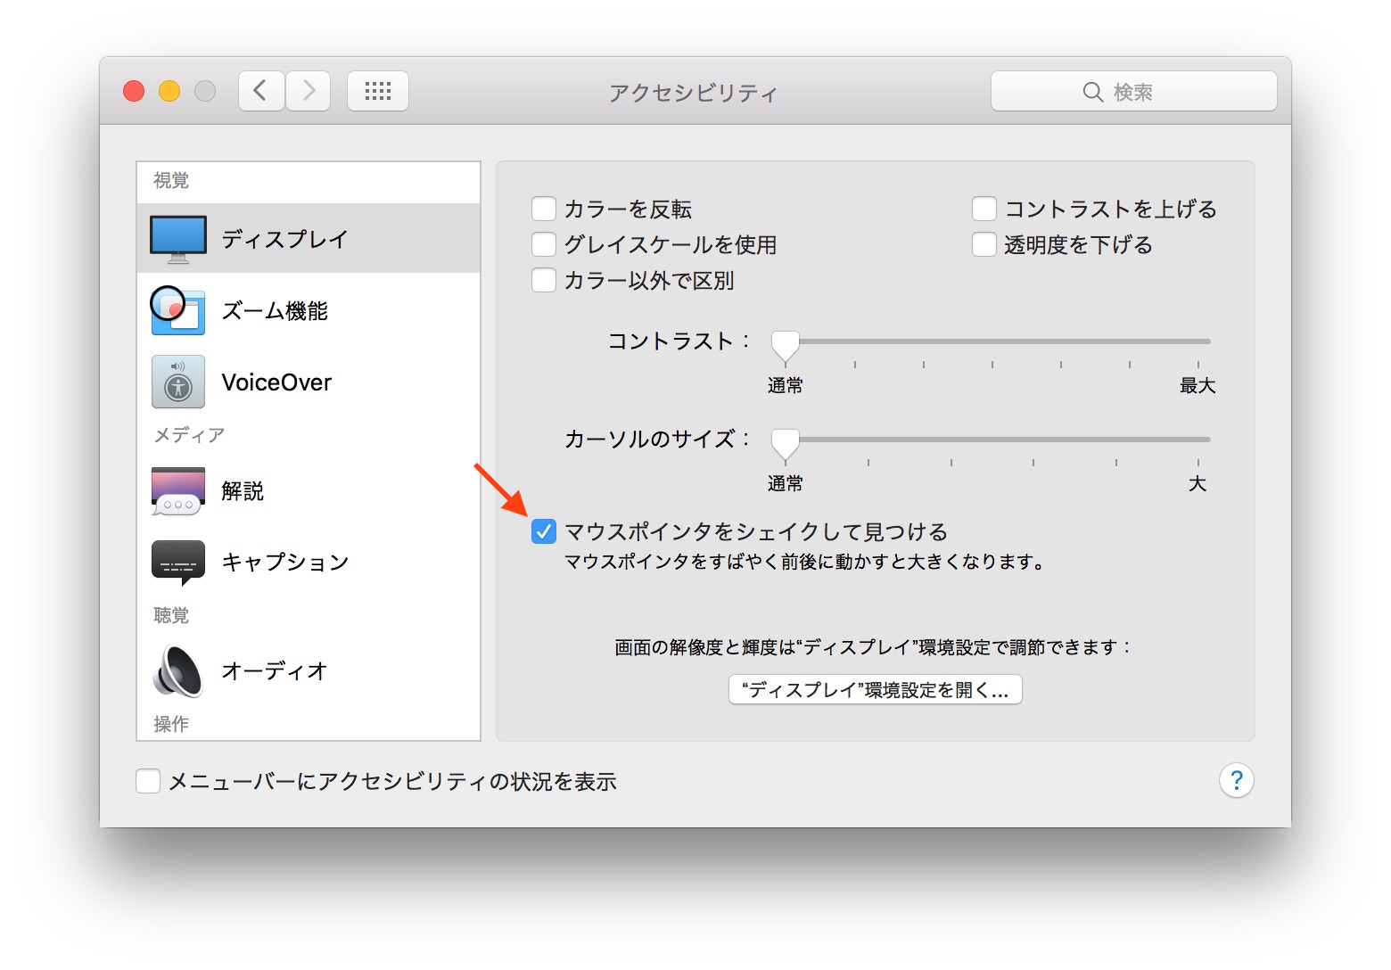
Task: Click the show-all grid icon in toolbar
Action: tap(377, 90)
